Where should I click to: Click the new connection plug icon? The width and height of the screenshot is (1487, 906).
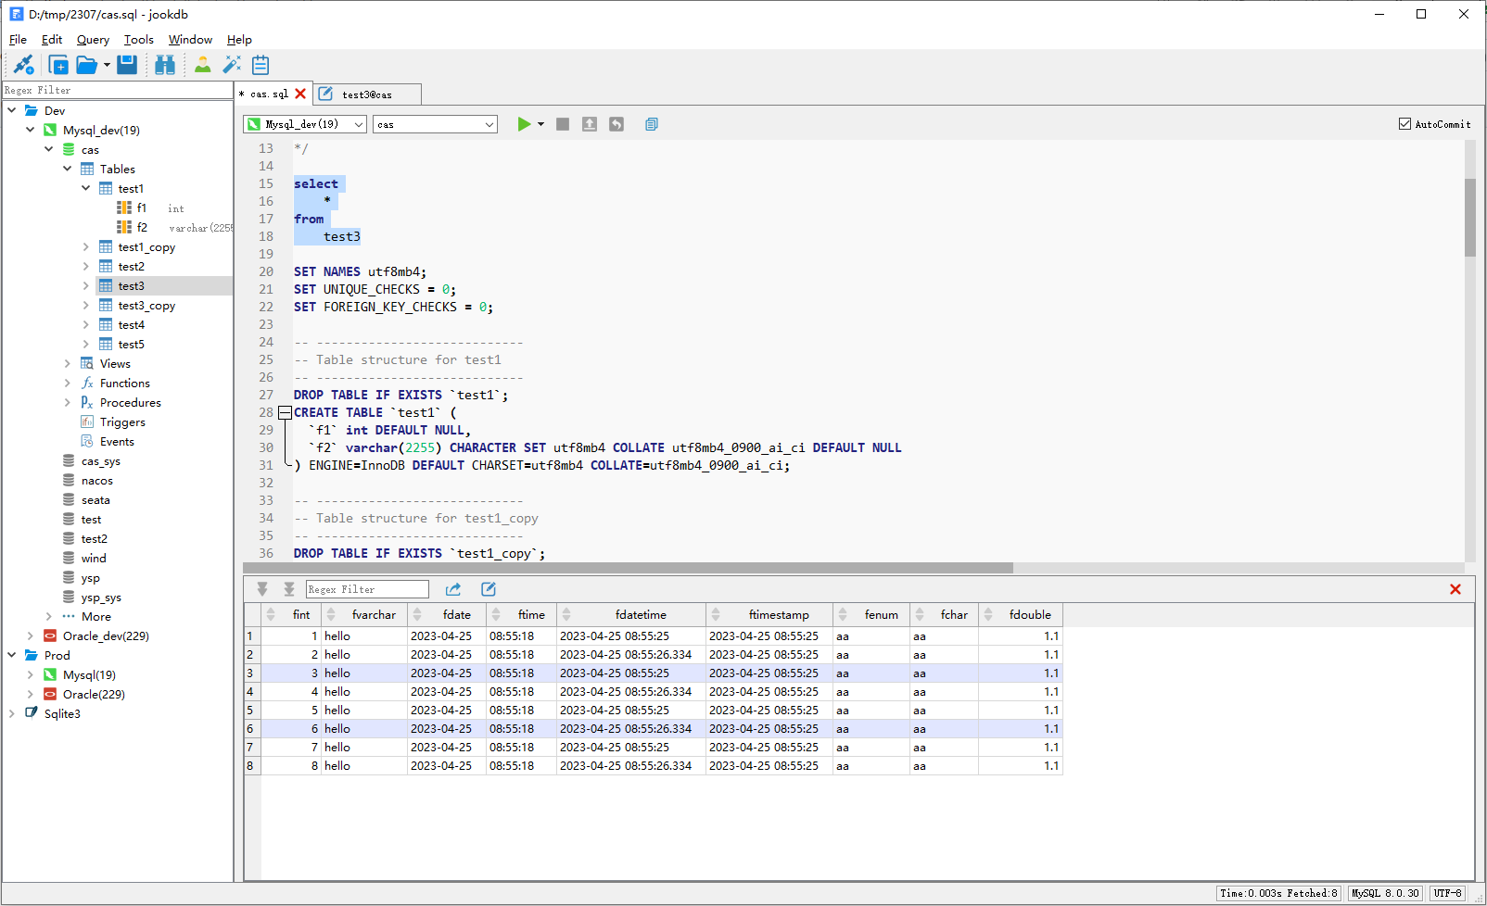click(23, 65)
